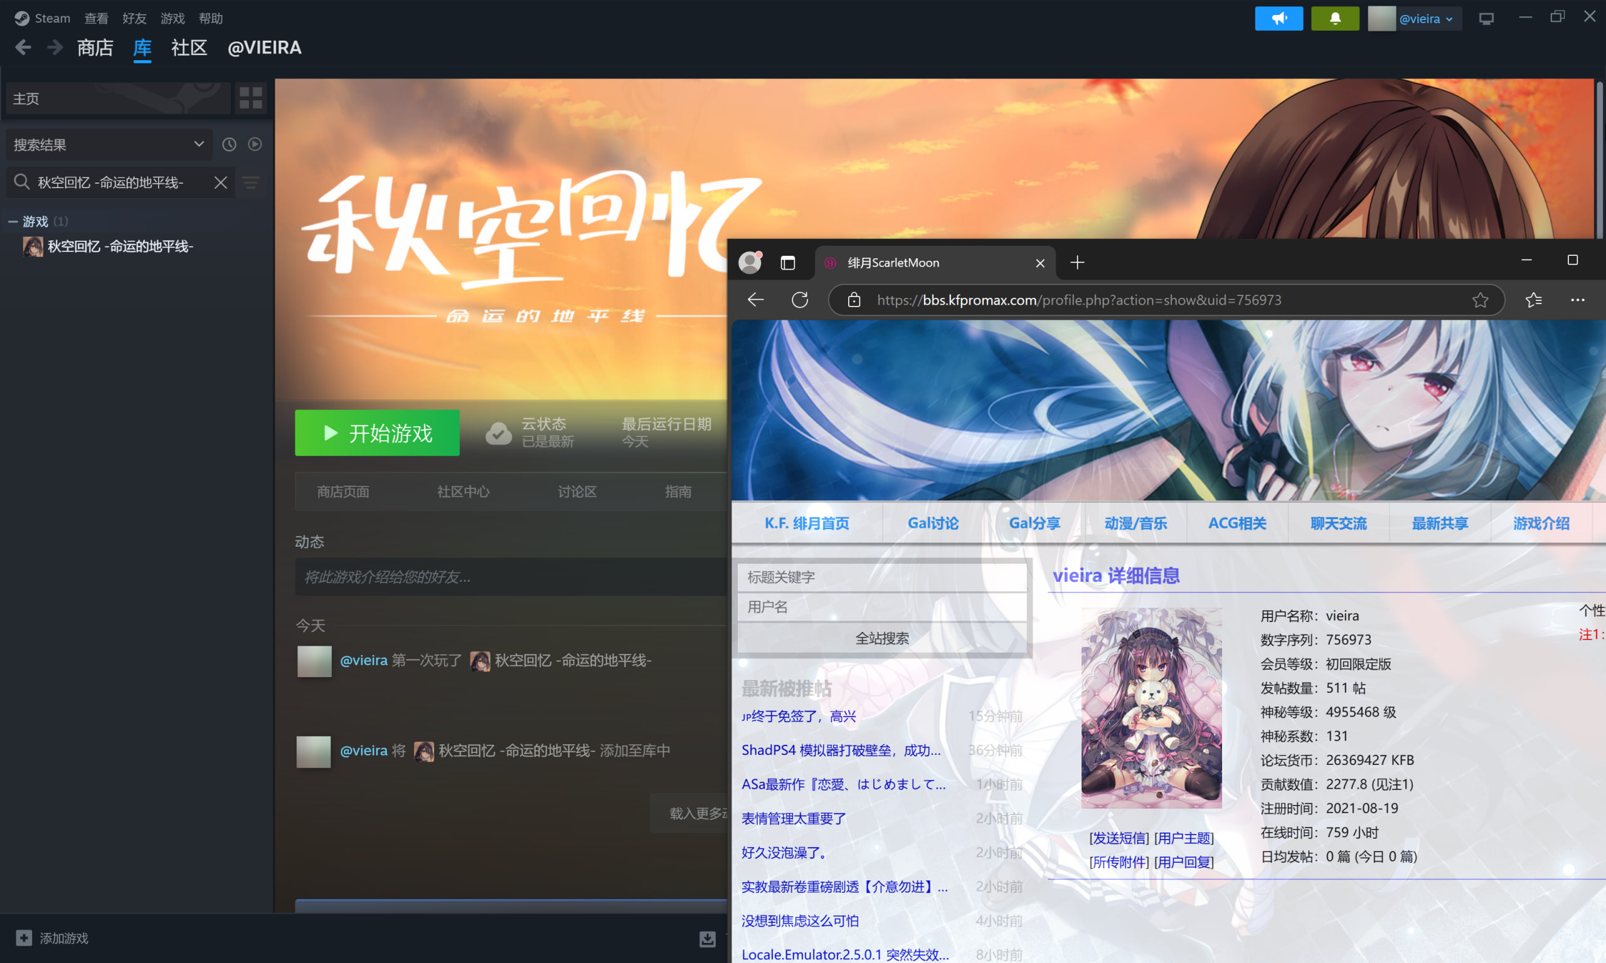Image resolution: width=1606 pixels, height=963 pixels.
Task: Enter Steam Big Picture mode
Action: click(x=1486, y=18)
